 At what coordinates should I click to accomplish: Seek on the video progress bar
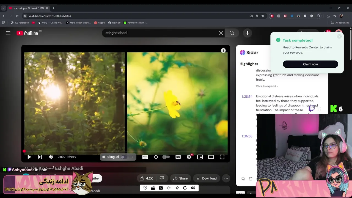coord(126,151)
